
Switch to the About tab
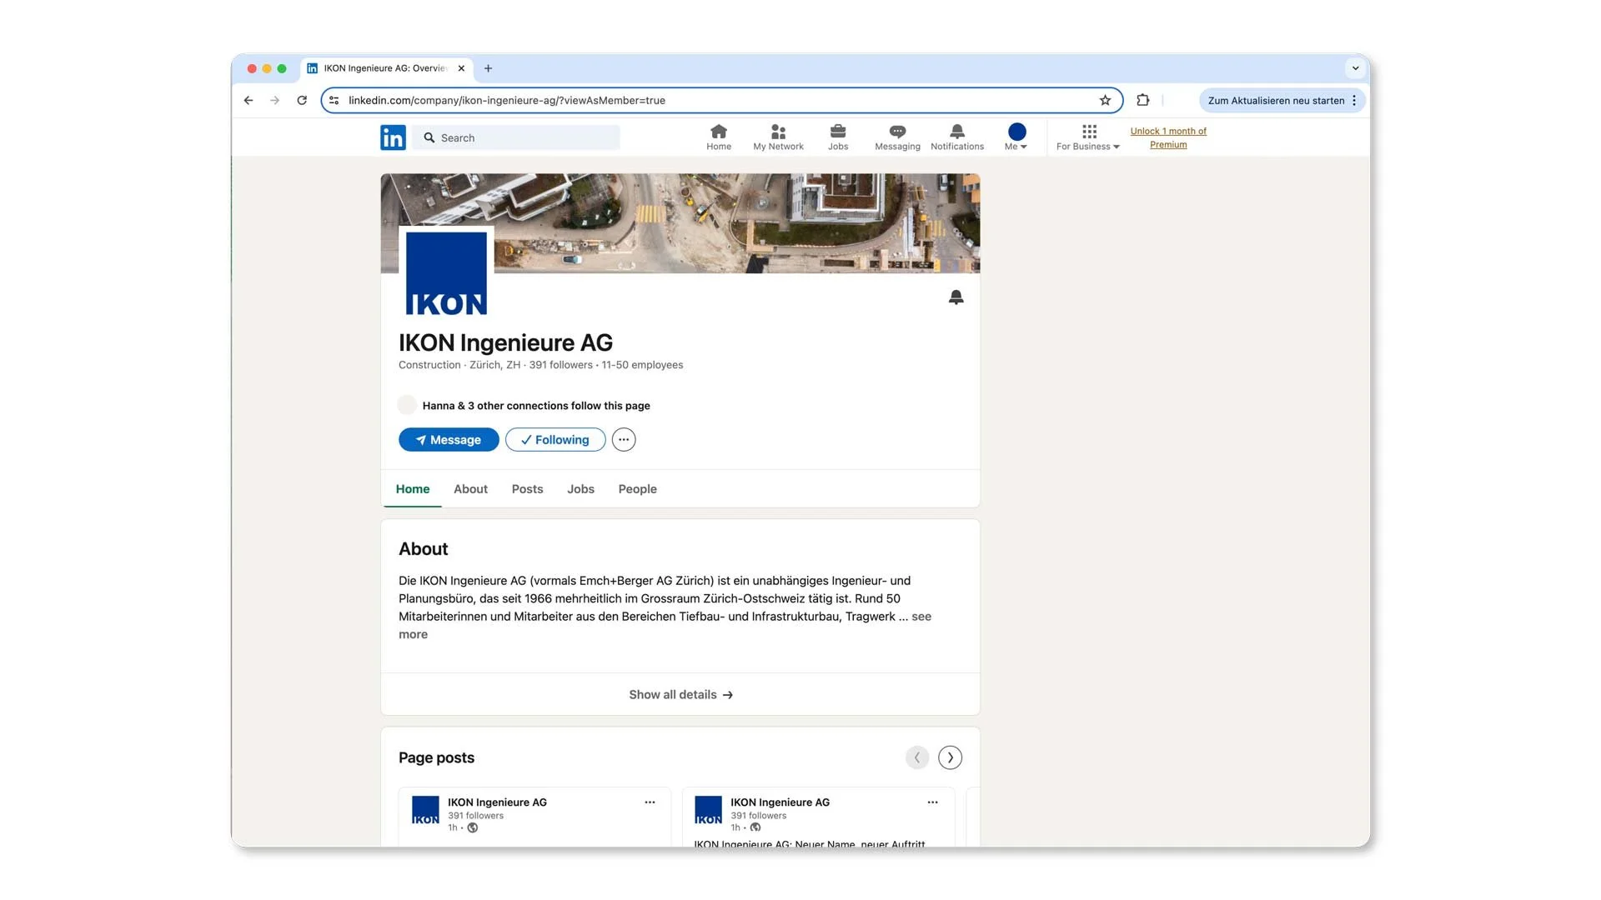(x=470, y=489)
